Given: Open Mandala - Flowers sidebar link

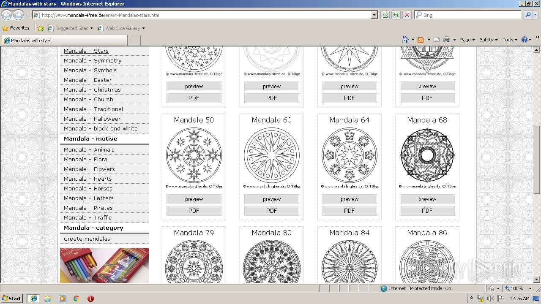Looking at the screenshot, I should (89, 169).
